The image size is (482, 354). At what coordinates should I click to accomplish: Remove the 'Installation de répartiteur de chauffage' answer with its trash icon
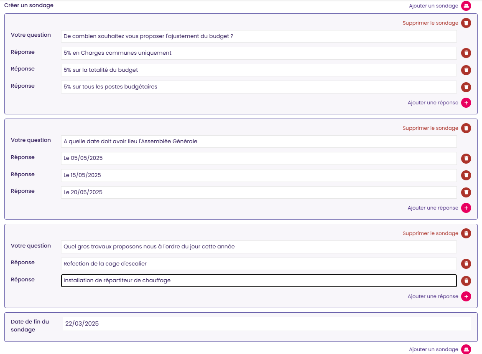tap(466, 281)
